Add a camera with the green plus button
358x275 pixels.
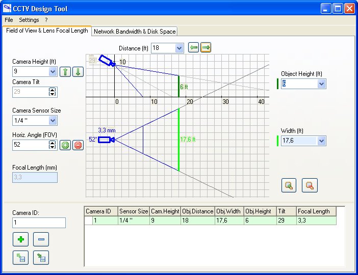pos(20,239)
